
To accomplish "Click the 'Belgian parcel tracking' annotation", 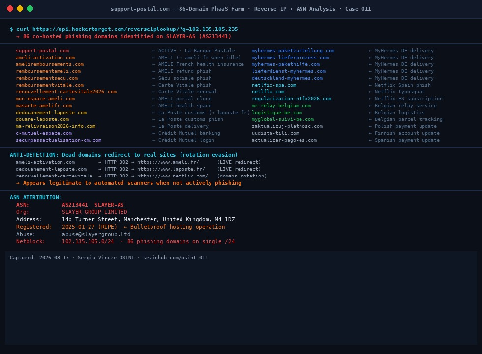I will (408, 119).
